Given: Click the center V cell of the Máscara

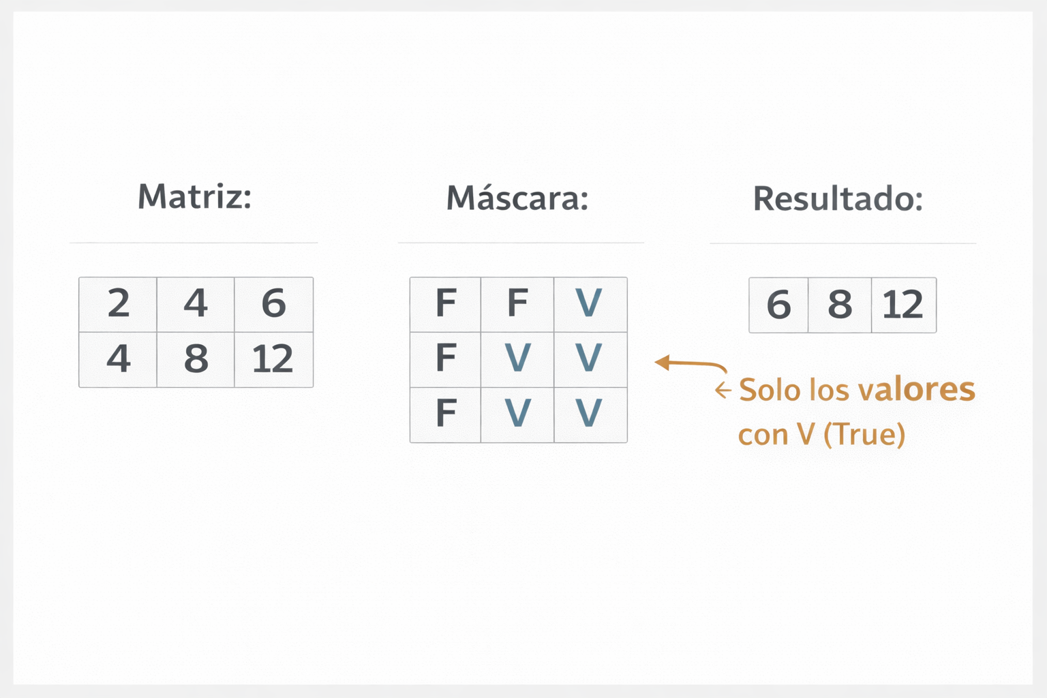Looking at the screenshot, I should [x=517, y=359].
